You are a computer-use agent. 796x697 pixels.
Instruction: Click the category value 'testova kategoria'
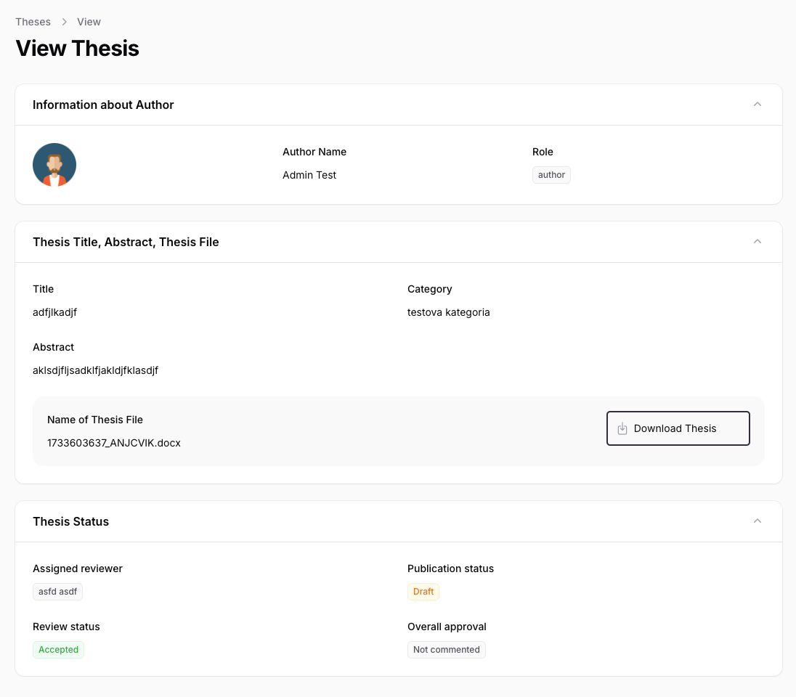click(448, 312)
